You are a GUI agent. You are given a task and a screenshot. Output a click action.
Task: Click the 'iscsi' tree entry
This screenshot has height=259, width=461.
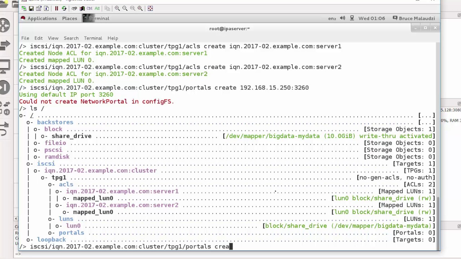pos(46,164)
